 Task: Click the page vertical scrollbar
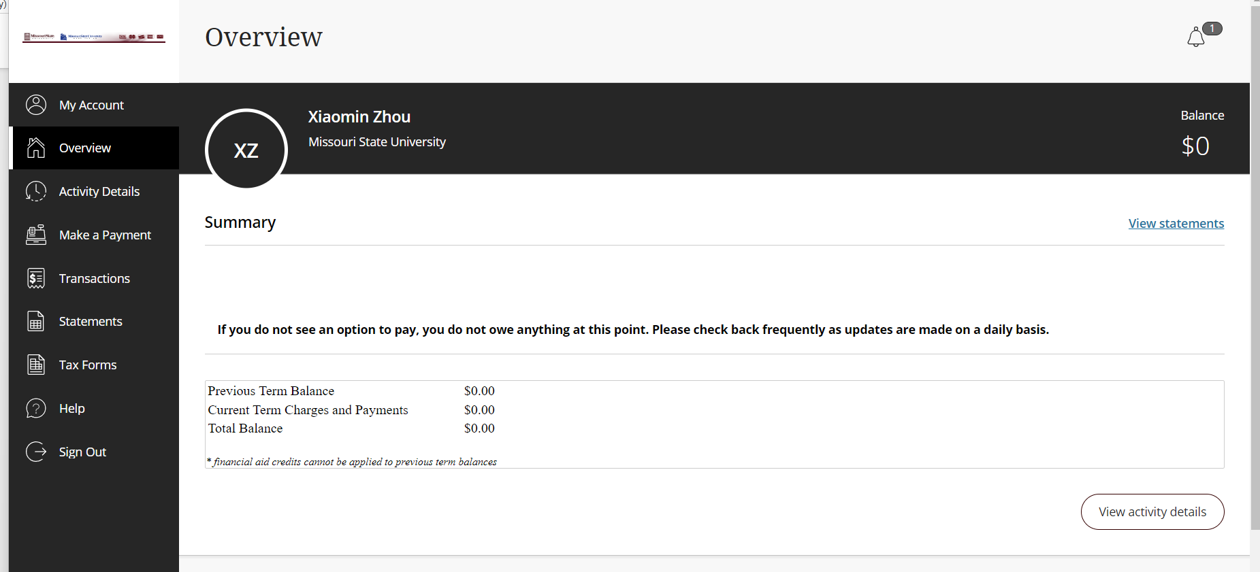1255,272
